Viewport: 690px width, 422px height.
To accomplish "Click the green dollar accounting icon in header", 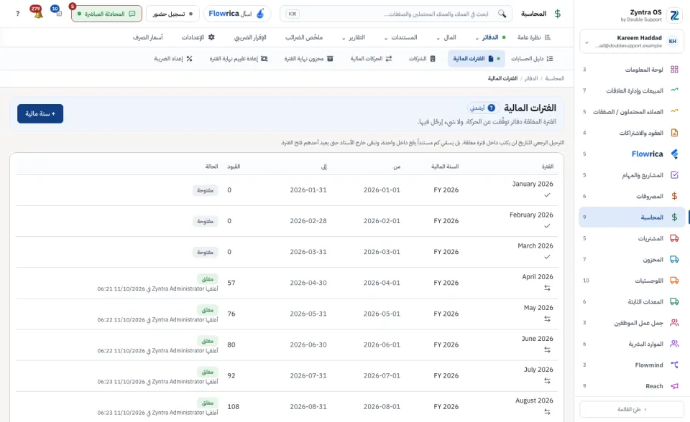I will pyautogui.click(x=558, y=14).
